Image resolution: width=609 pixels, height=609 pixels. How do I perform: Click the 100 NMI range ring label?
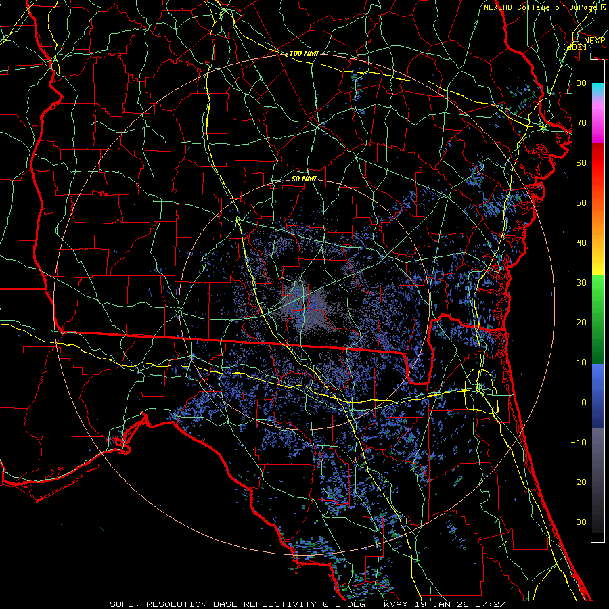tap(304, 53)
